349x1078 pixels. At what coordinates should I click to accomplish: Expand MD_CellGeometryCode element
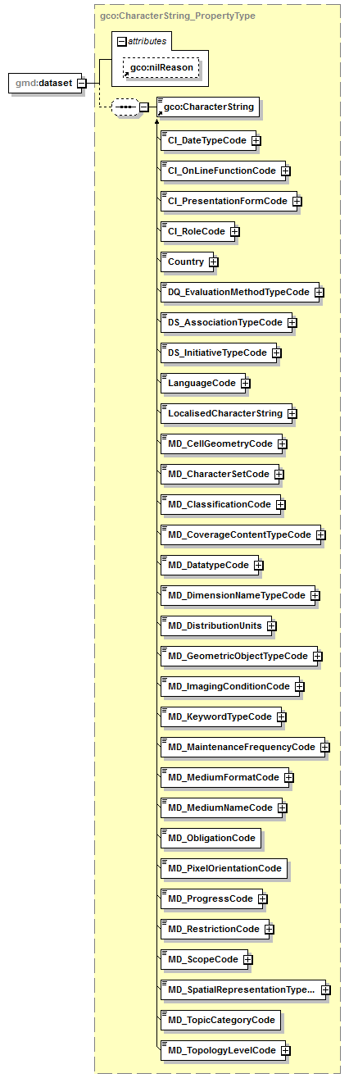(x=283, y=443)
